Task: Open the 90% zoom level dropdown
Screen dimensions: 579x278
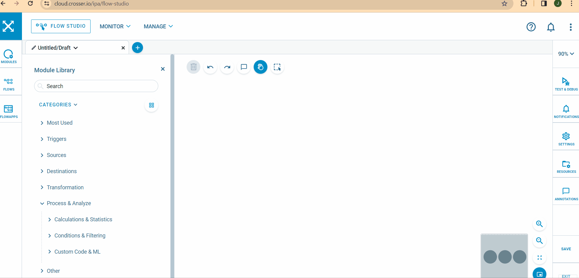Action: pos(566,54)
